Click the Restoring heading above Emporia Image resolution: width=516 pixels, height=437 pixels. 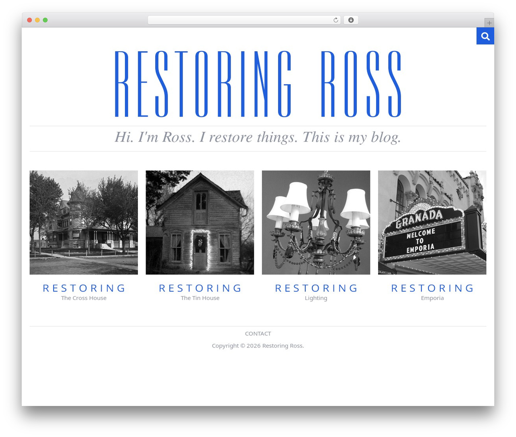pos(432,288)
